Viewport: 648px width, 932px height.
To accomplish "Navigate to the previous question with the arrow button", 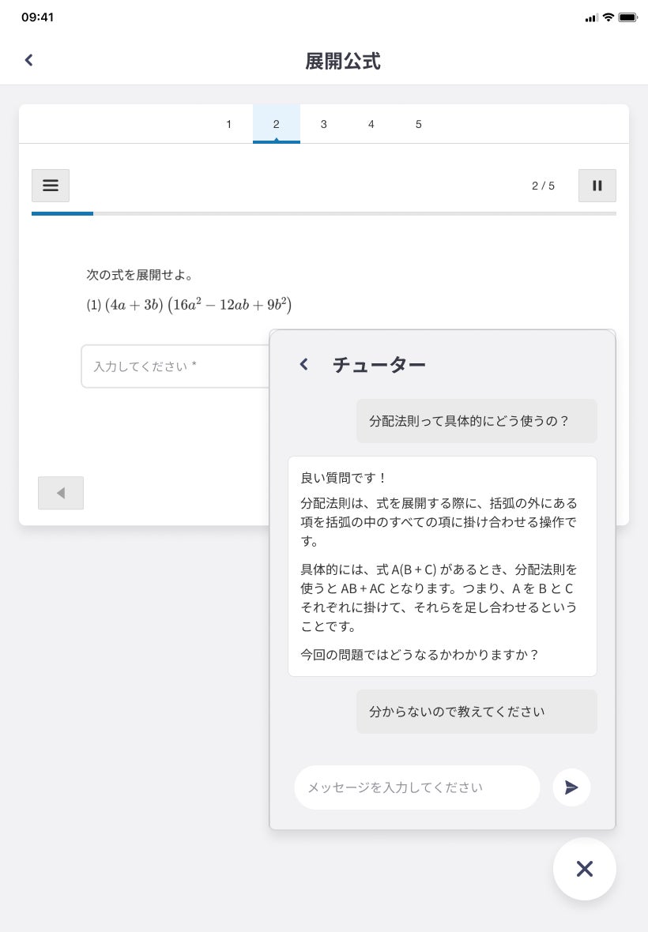I will [60, 492].
